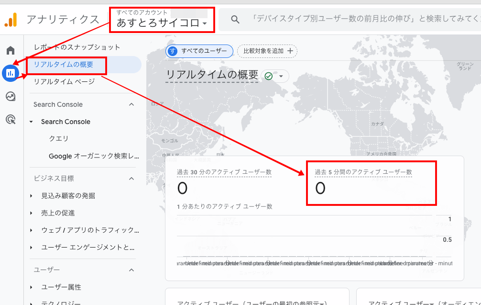The height and width of the screenshot is (305, 481).
Task: Click the green check status icon
Action: click(269, 76)
